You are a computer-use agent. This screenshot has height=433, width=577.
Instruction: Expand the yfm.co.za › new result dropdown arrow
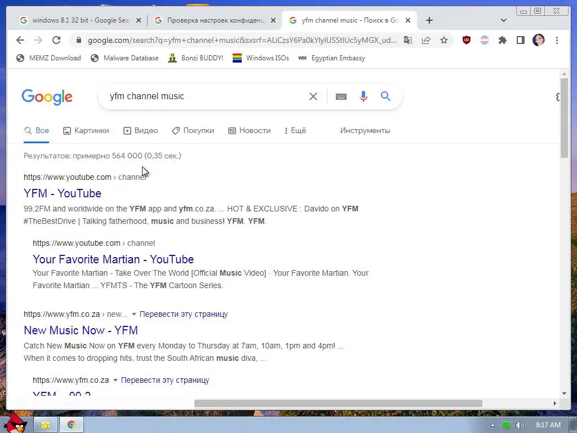click(134, 314)
